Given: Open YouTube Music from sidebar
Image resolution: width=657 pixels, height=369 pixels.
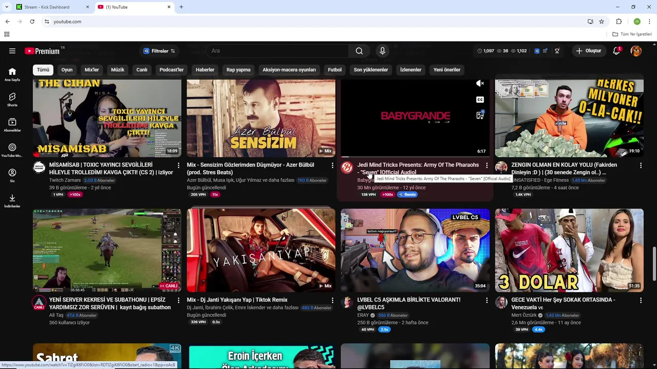Looking at the screenshot, I should 12,150.
